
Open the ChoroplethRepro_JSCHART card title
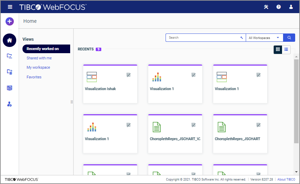click(237, 139)
